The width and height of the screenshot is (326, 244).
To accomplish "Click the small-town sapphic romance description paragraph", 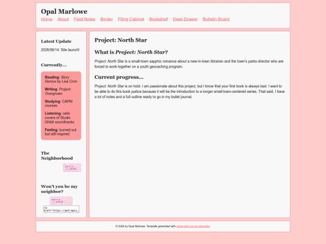I will 189,64.
